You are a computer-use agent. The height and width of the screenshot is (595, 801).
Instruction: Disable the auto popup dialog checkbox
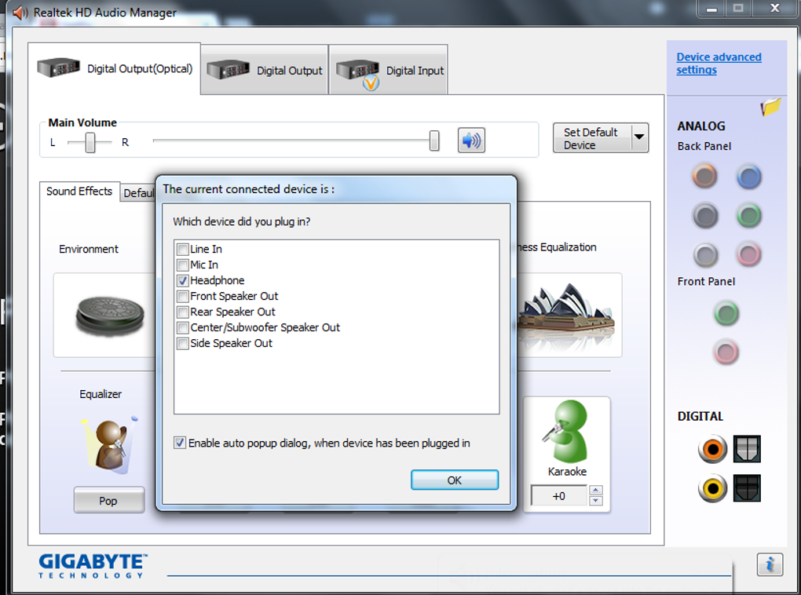[179, 443]
